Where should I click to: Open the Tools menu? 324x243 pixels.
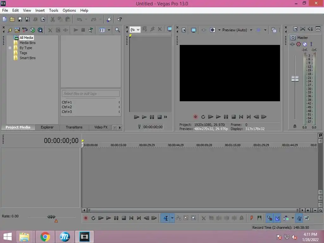click(53, 10)
